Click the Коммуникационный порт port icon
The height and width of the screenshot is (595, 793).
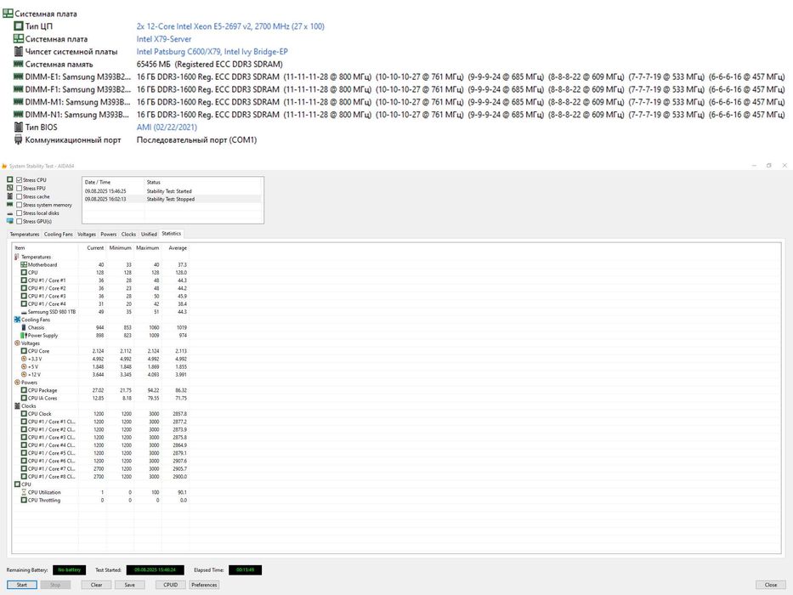point(18,139)
